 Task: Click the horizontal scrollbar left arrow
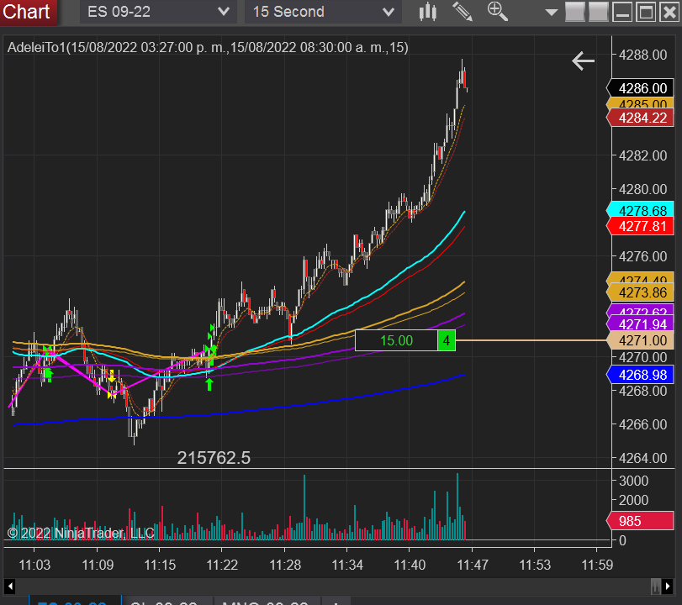coord(10,587)
